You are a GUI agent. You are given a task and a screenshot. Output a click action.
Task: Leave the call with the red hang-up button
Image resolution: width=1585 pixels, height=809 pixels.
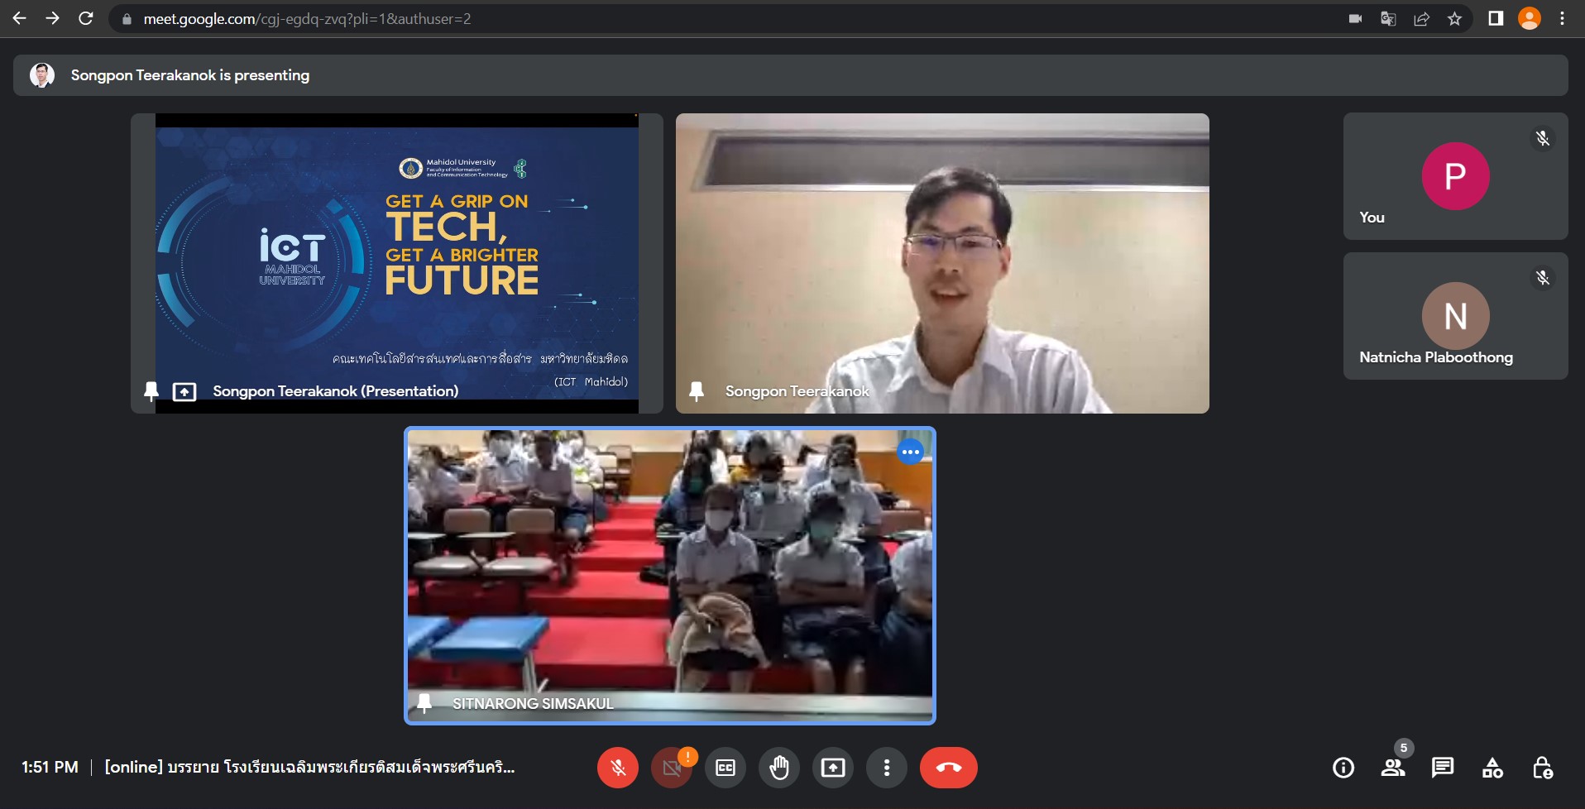point(948,768)
